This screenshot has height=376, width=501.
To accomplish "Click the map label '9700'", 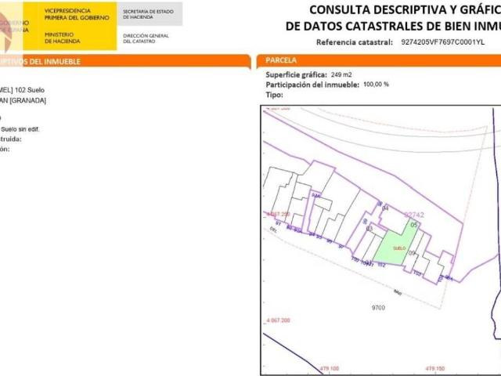I will point(378,308).
